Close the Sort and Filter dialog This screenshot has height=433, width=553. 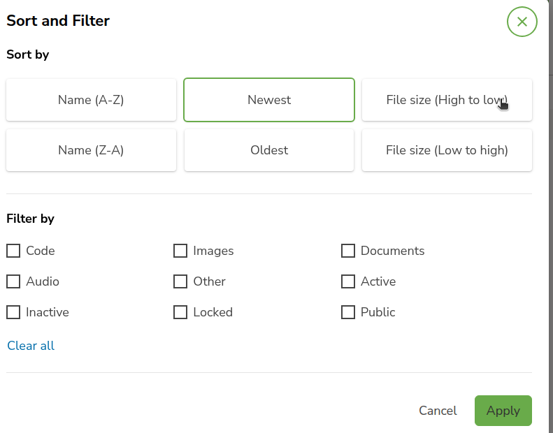522,22
